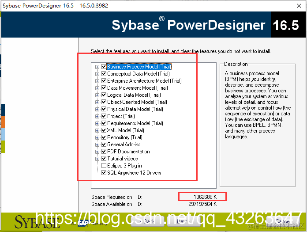307x232 pixels.
Task: Toggle General Add-ins checkbox
Action: tap(104, 144)
